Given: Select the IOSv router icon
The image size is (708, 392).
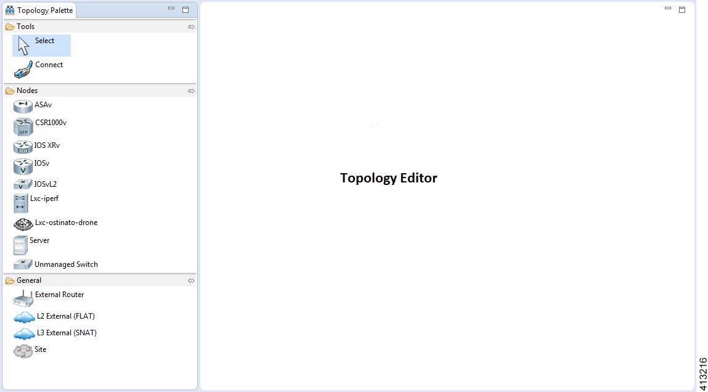Looking at the screenshot, I should [23, 166].
